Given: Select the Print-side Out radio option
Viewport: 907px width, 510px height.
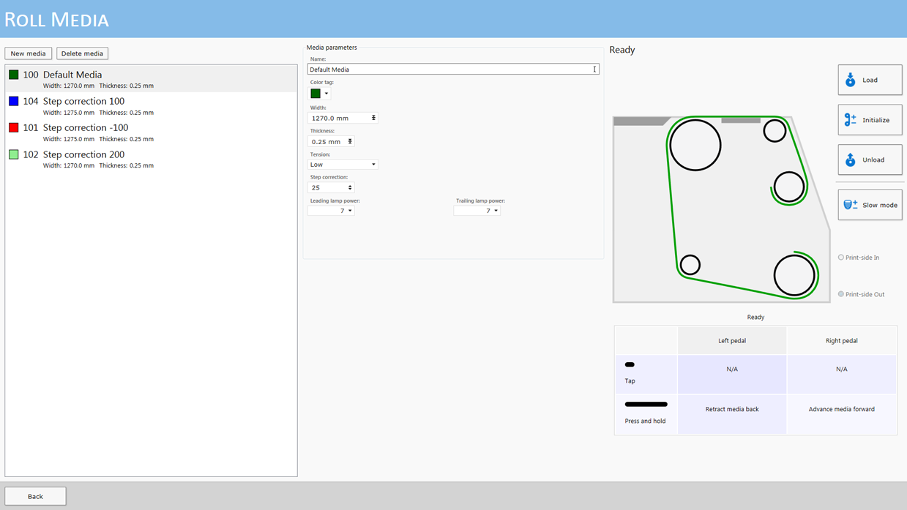Looking at the screenshot, I should [x=841, y=294].
